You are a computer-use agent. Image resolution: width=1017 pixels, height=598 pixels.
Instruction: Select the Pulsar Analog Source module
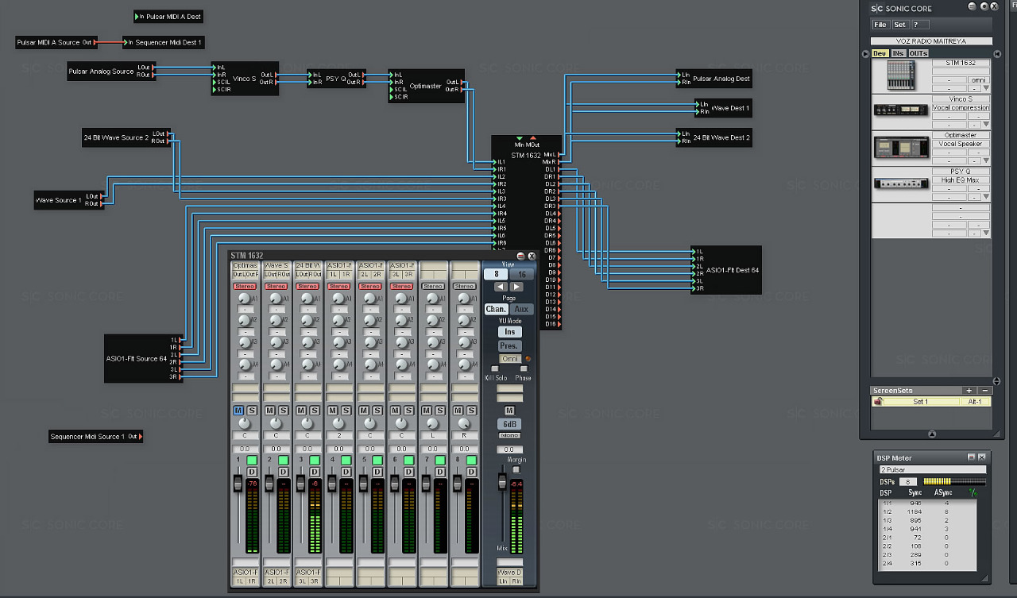tap(110, 71)
